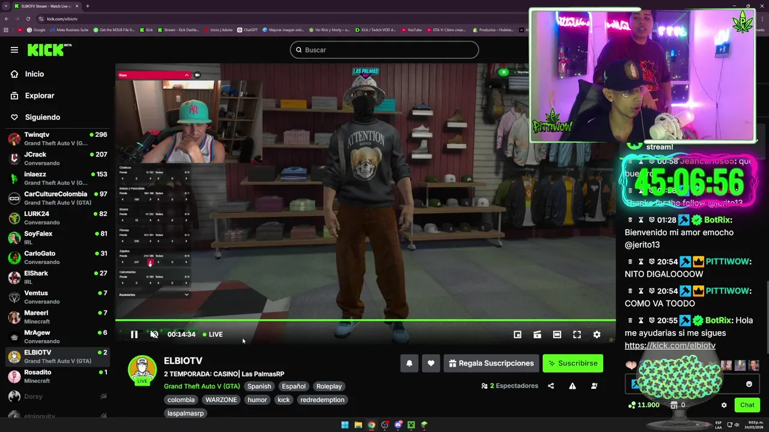The width and height of the screenshot is (769, 432).
Task: Open Rosadito channel
Action: click(58, 376)
